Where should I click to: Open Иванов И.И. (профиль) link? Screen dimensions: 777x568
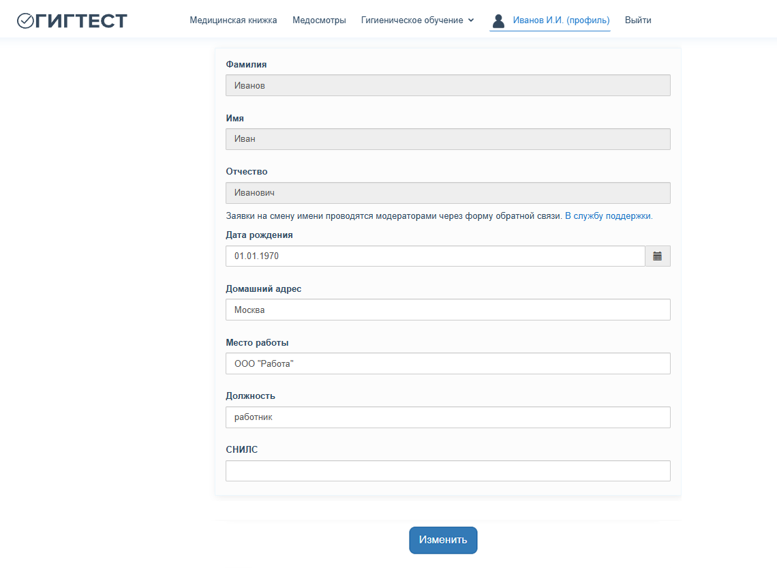point(561,20)
